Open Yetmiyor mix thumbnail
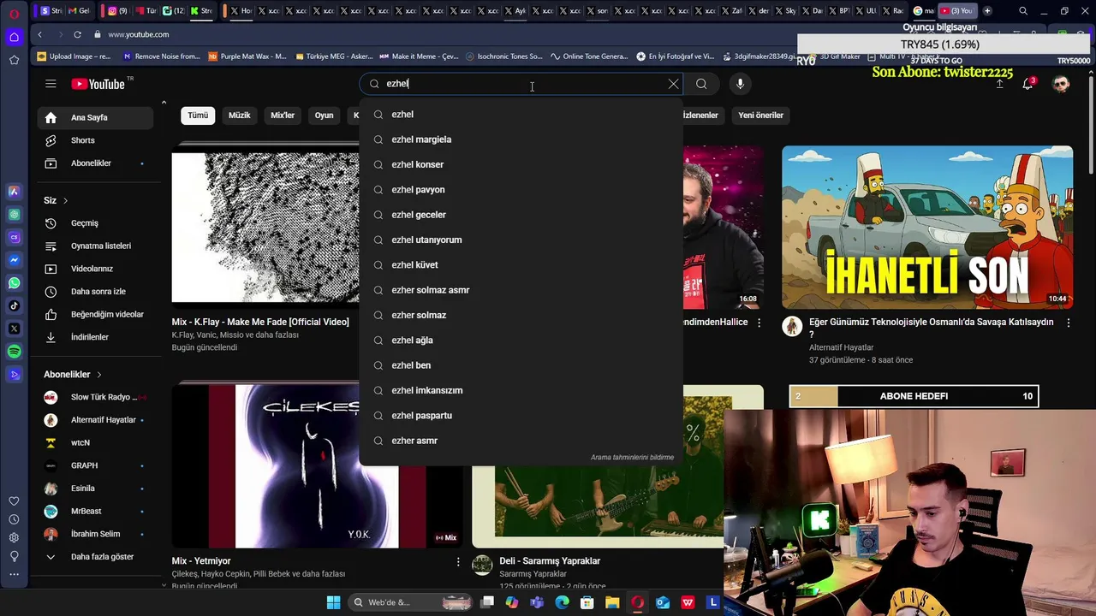1096x616 pixels. [317, 466]
